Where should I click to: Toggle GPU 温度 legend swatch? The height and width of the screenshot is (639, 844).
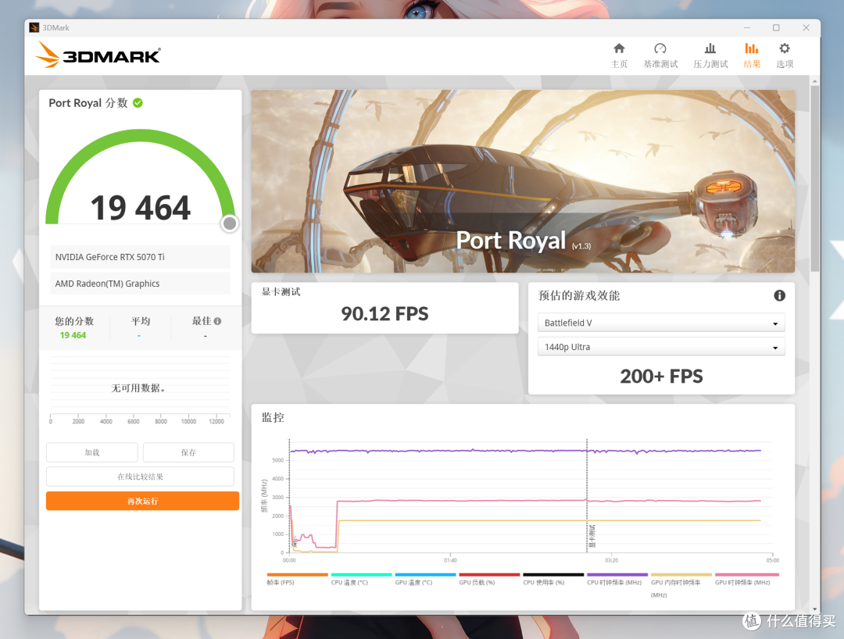click(425, 574)
